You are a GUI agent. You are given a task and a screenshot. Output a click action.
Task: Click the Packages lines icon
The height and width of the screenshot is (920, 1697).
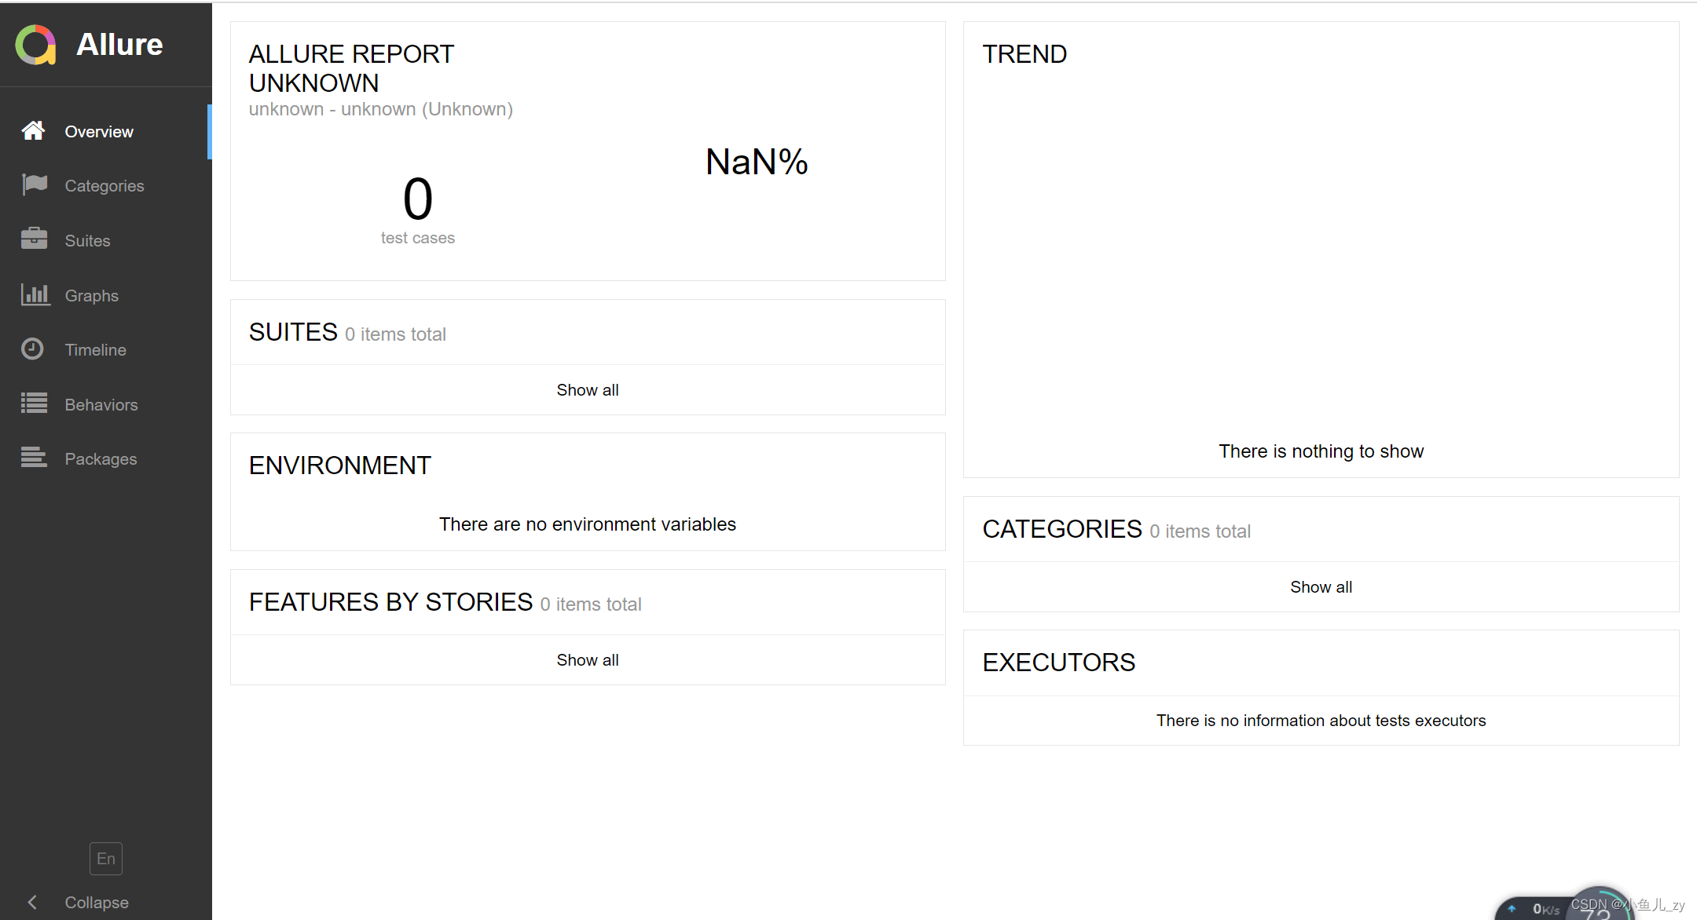tap(34, 458)
